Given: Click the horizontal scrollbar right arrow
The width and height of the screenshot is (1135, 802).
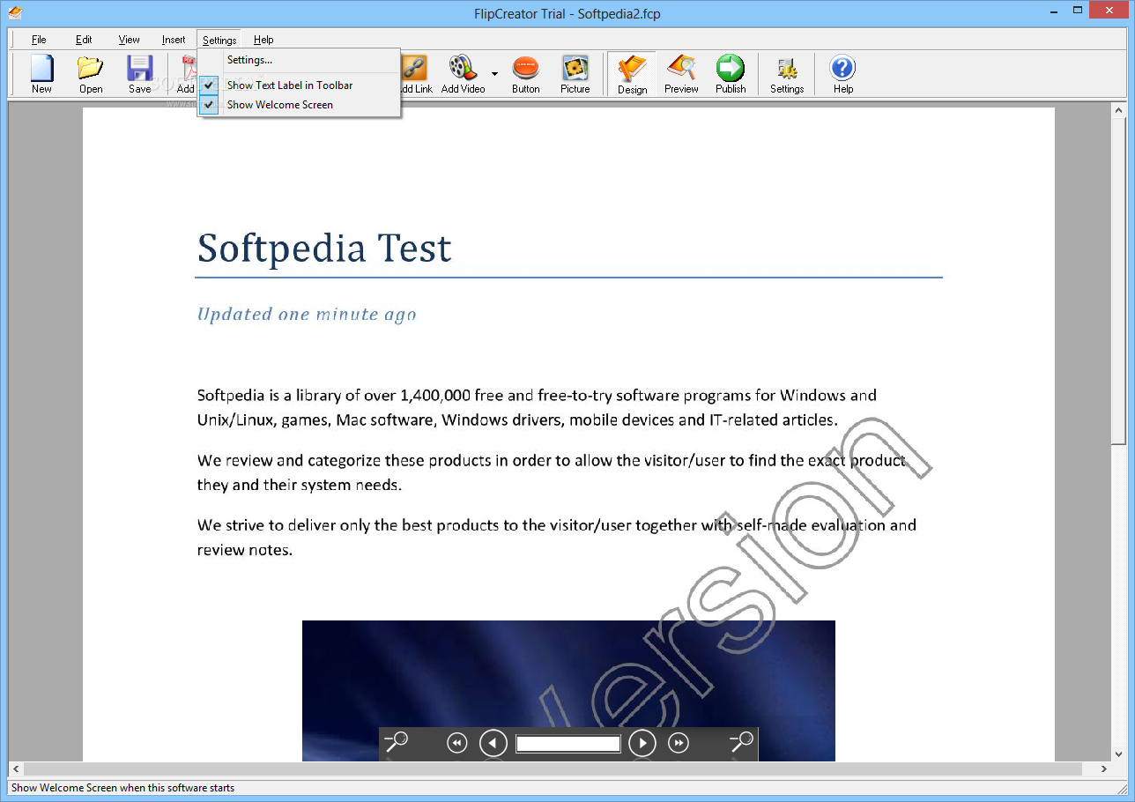Looking at the screenshot, I should pyautogui.click(x=1104, y=769).
